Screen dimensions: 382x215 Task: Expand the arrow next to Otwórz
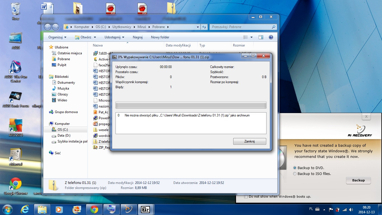coord(95,37)
